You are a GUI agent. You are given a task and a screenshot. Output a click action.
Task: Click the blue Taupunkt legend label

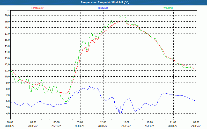coord(102,8)
